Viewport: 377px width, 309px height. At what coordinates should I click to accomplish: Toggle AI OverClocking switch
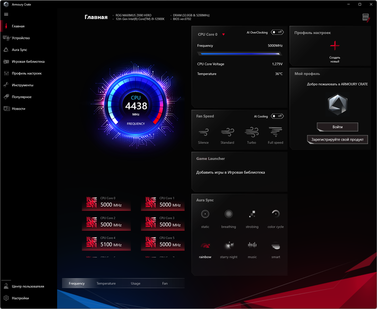point(277,32)
